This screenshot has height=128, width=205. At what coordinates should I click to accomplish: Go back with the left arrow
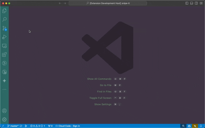[60, 3]
